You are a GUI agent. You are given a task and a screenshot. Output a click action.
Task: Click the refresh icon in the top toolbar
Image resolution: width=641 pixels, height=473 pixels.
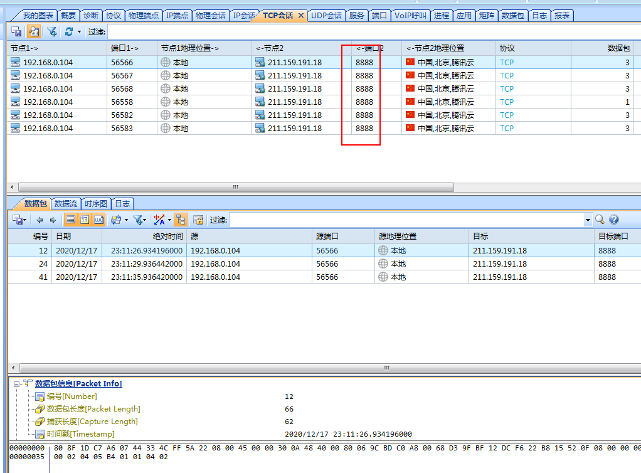click(69, 31)
